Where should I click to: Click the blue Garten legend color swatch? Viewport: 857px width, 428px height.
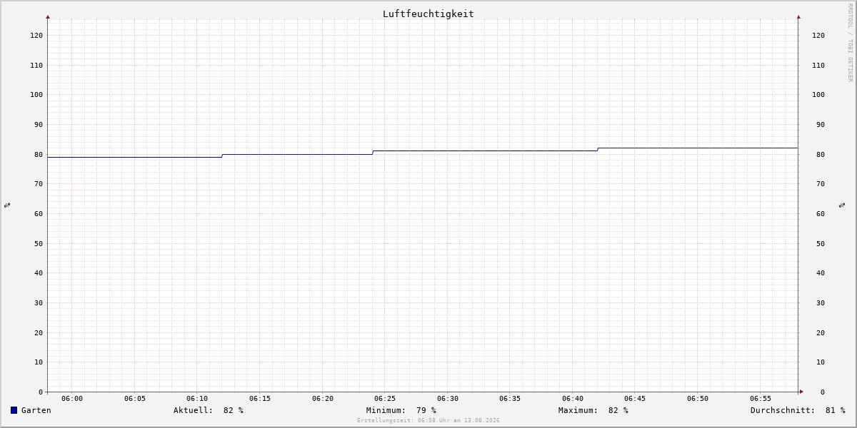click(14, 410)
